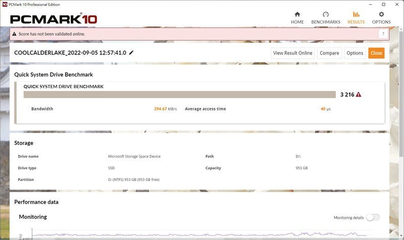Click 'Microsoft Storage Space Device' drive name
Screen dimensions: 404x240
point(134,156)
